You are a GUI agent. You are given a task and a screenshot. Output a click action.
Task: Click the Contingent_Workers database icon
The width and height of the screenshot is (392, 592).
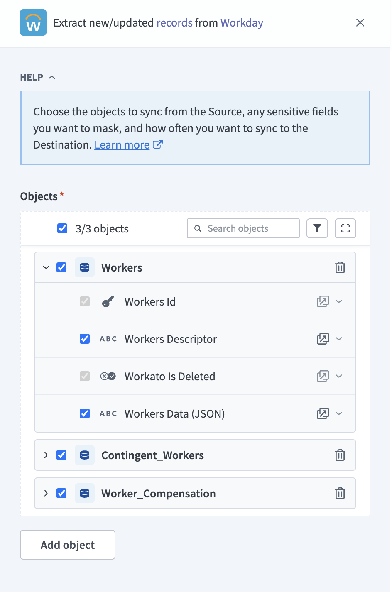point(85,455)
